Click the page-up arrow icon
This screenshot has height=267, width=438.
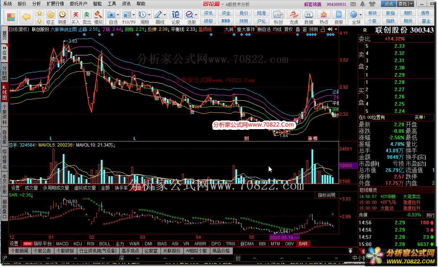coord(40,13)
